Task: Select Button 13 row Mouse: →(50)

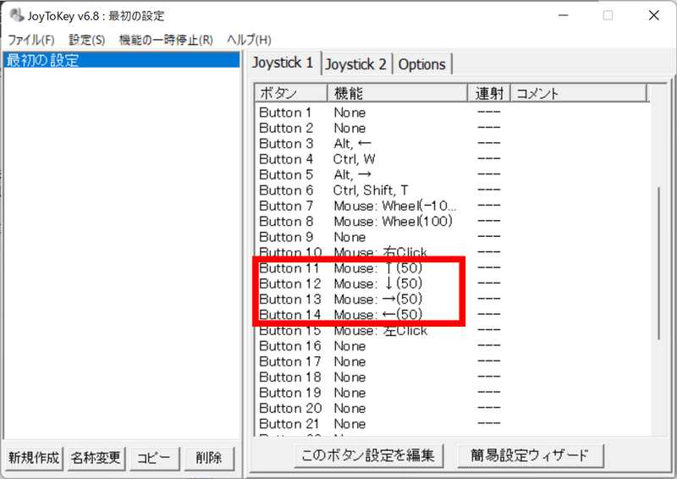Action: point(452,300)
